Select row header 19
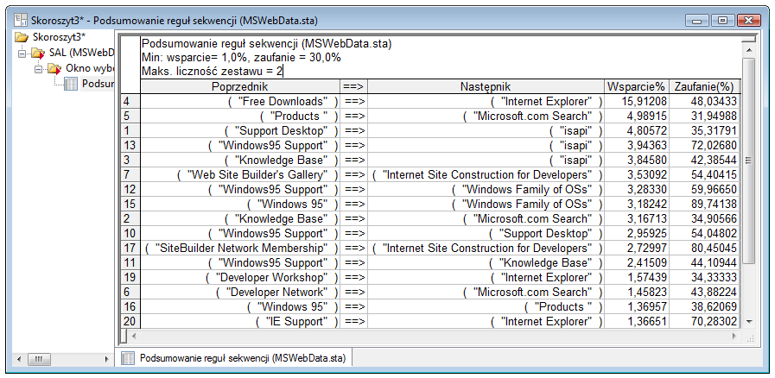Screen dimensions: 775x378 tap(130, 277)
